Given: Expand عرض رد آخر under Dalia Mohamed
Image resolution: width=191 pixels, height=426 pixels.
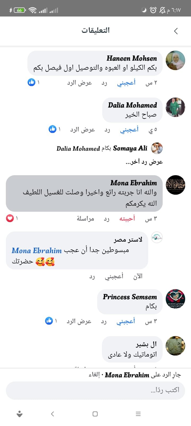Looking at the screenshot, I should coord(144,162).
